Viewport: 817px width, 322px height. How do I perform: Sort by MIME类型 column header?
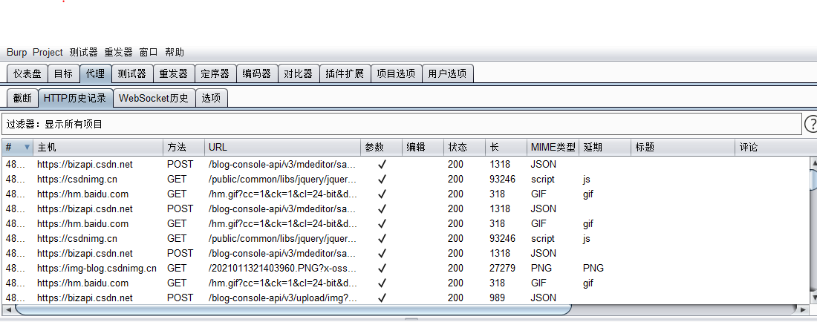tap(553, 147)
